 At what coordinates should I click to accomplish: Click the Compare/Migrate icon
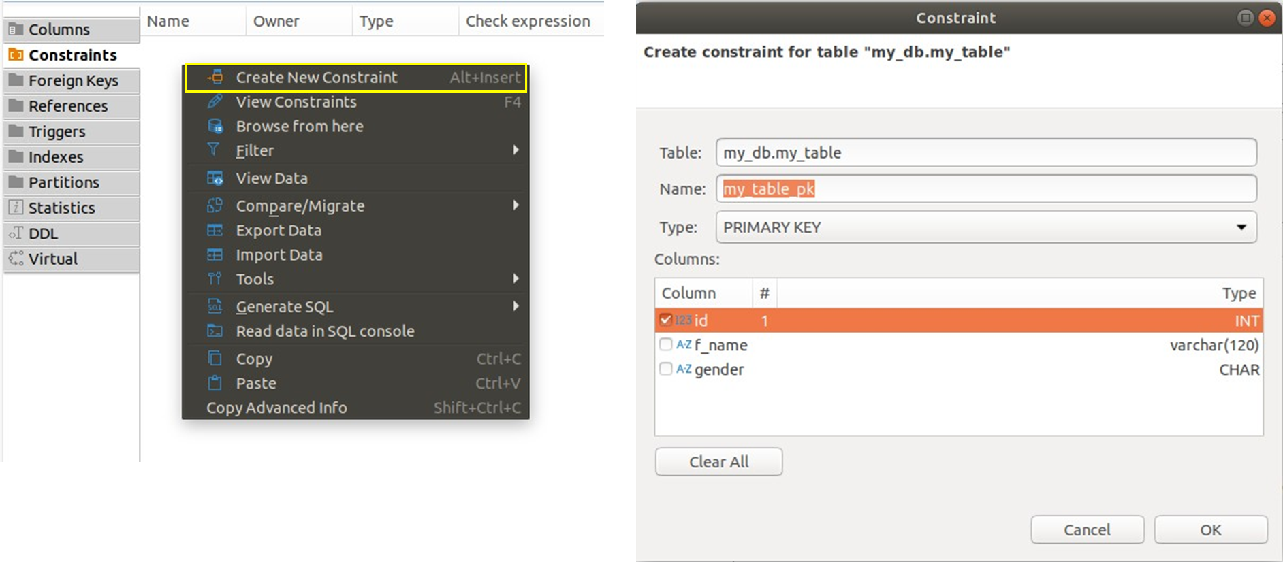(215, 205)
